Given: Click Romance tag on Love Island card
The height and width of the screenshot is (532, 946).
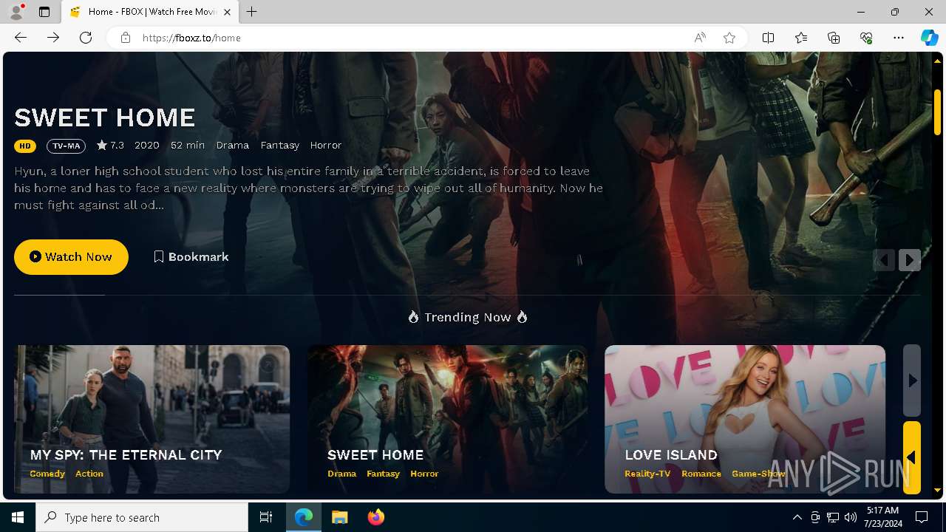Looking at the screenshot, I should pos(701,474).
